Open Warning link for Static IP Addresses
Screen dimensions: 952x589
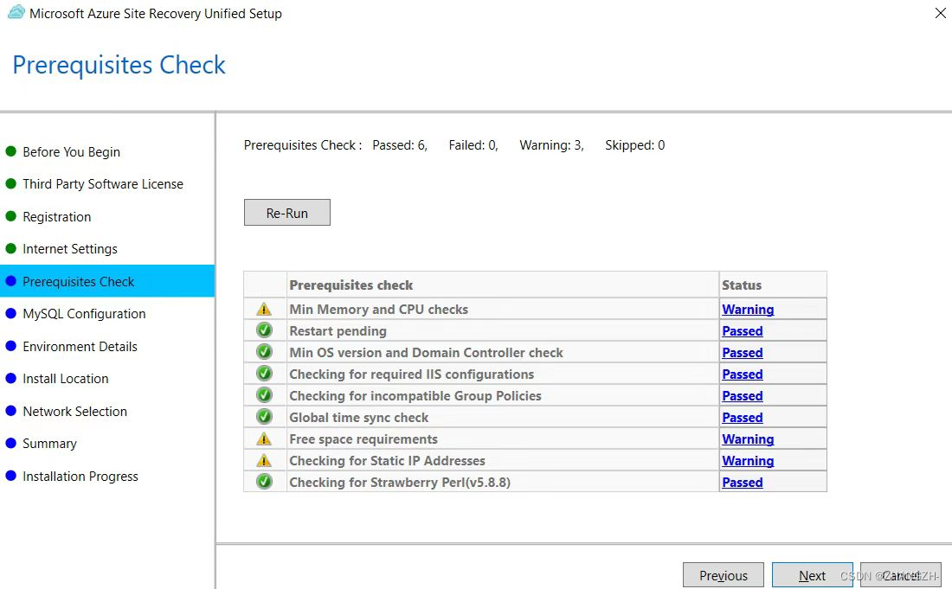click(x=748, y=461)
